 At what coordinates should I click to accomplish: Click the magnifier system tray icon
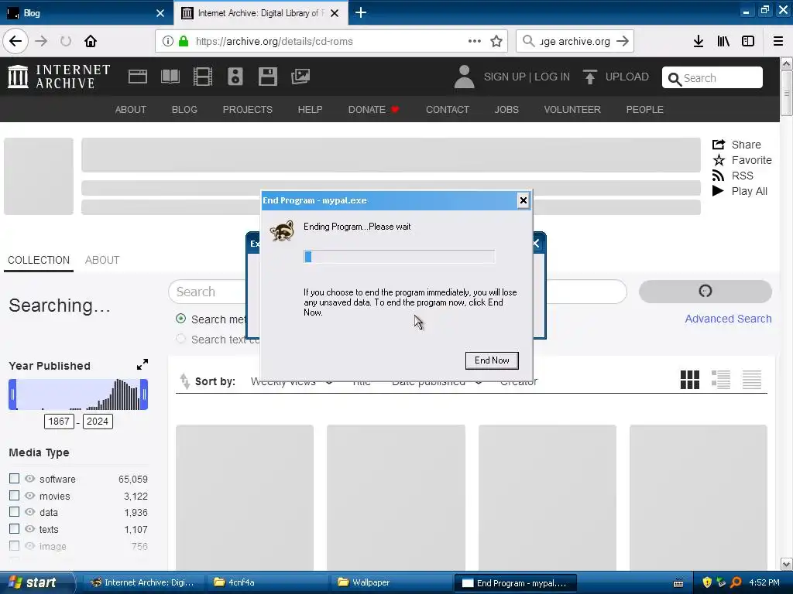736,583
